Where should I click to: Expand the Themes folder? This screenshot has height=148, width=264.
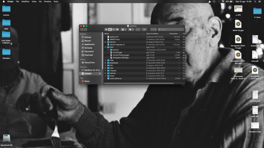point(105,71)
